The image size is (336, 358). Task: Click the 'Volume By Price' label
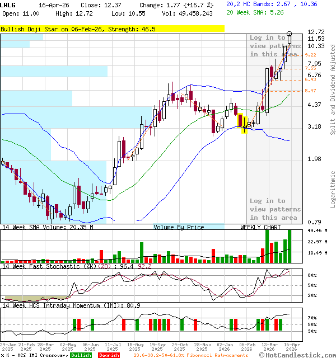click(x=179, y=227)
